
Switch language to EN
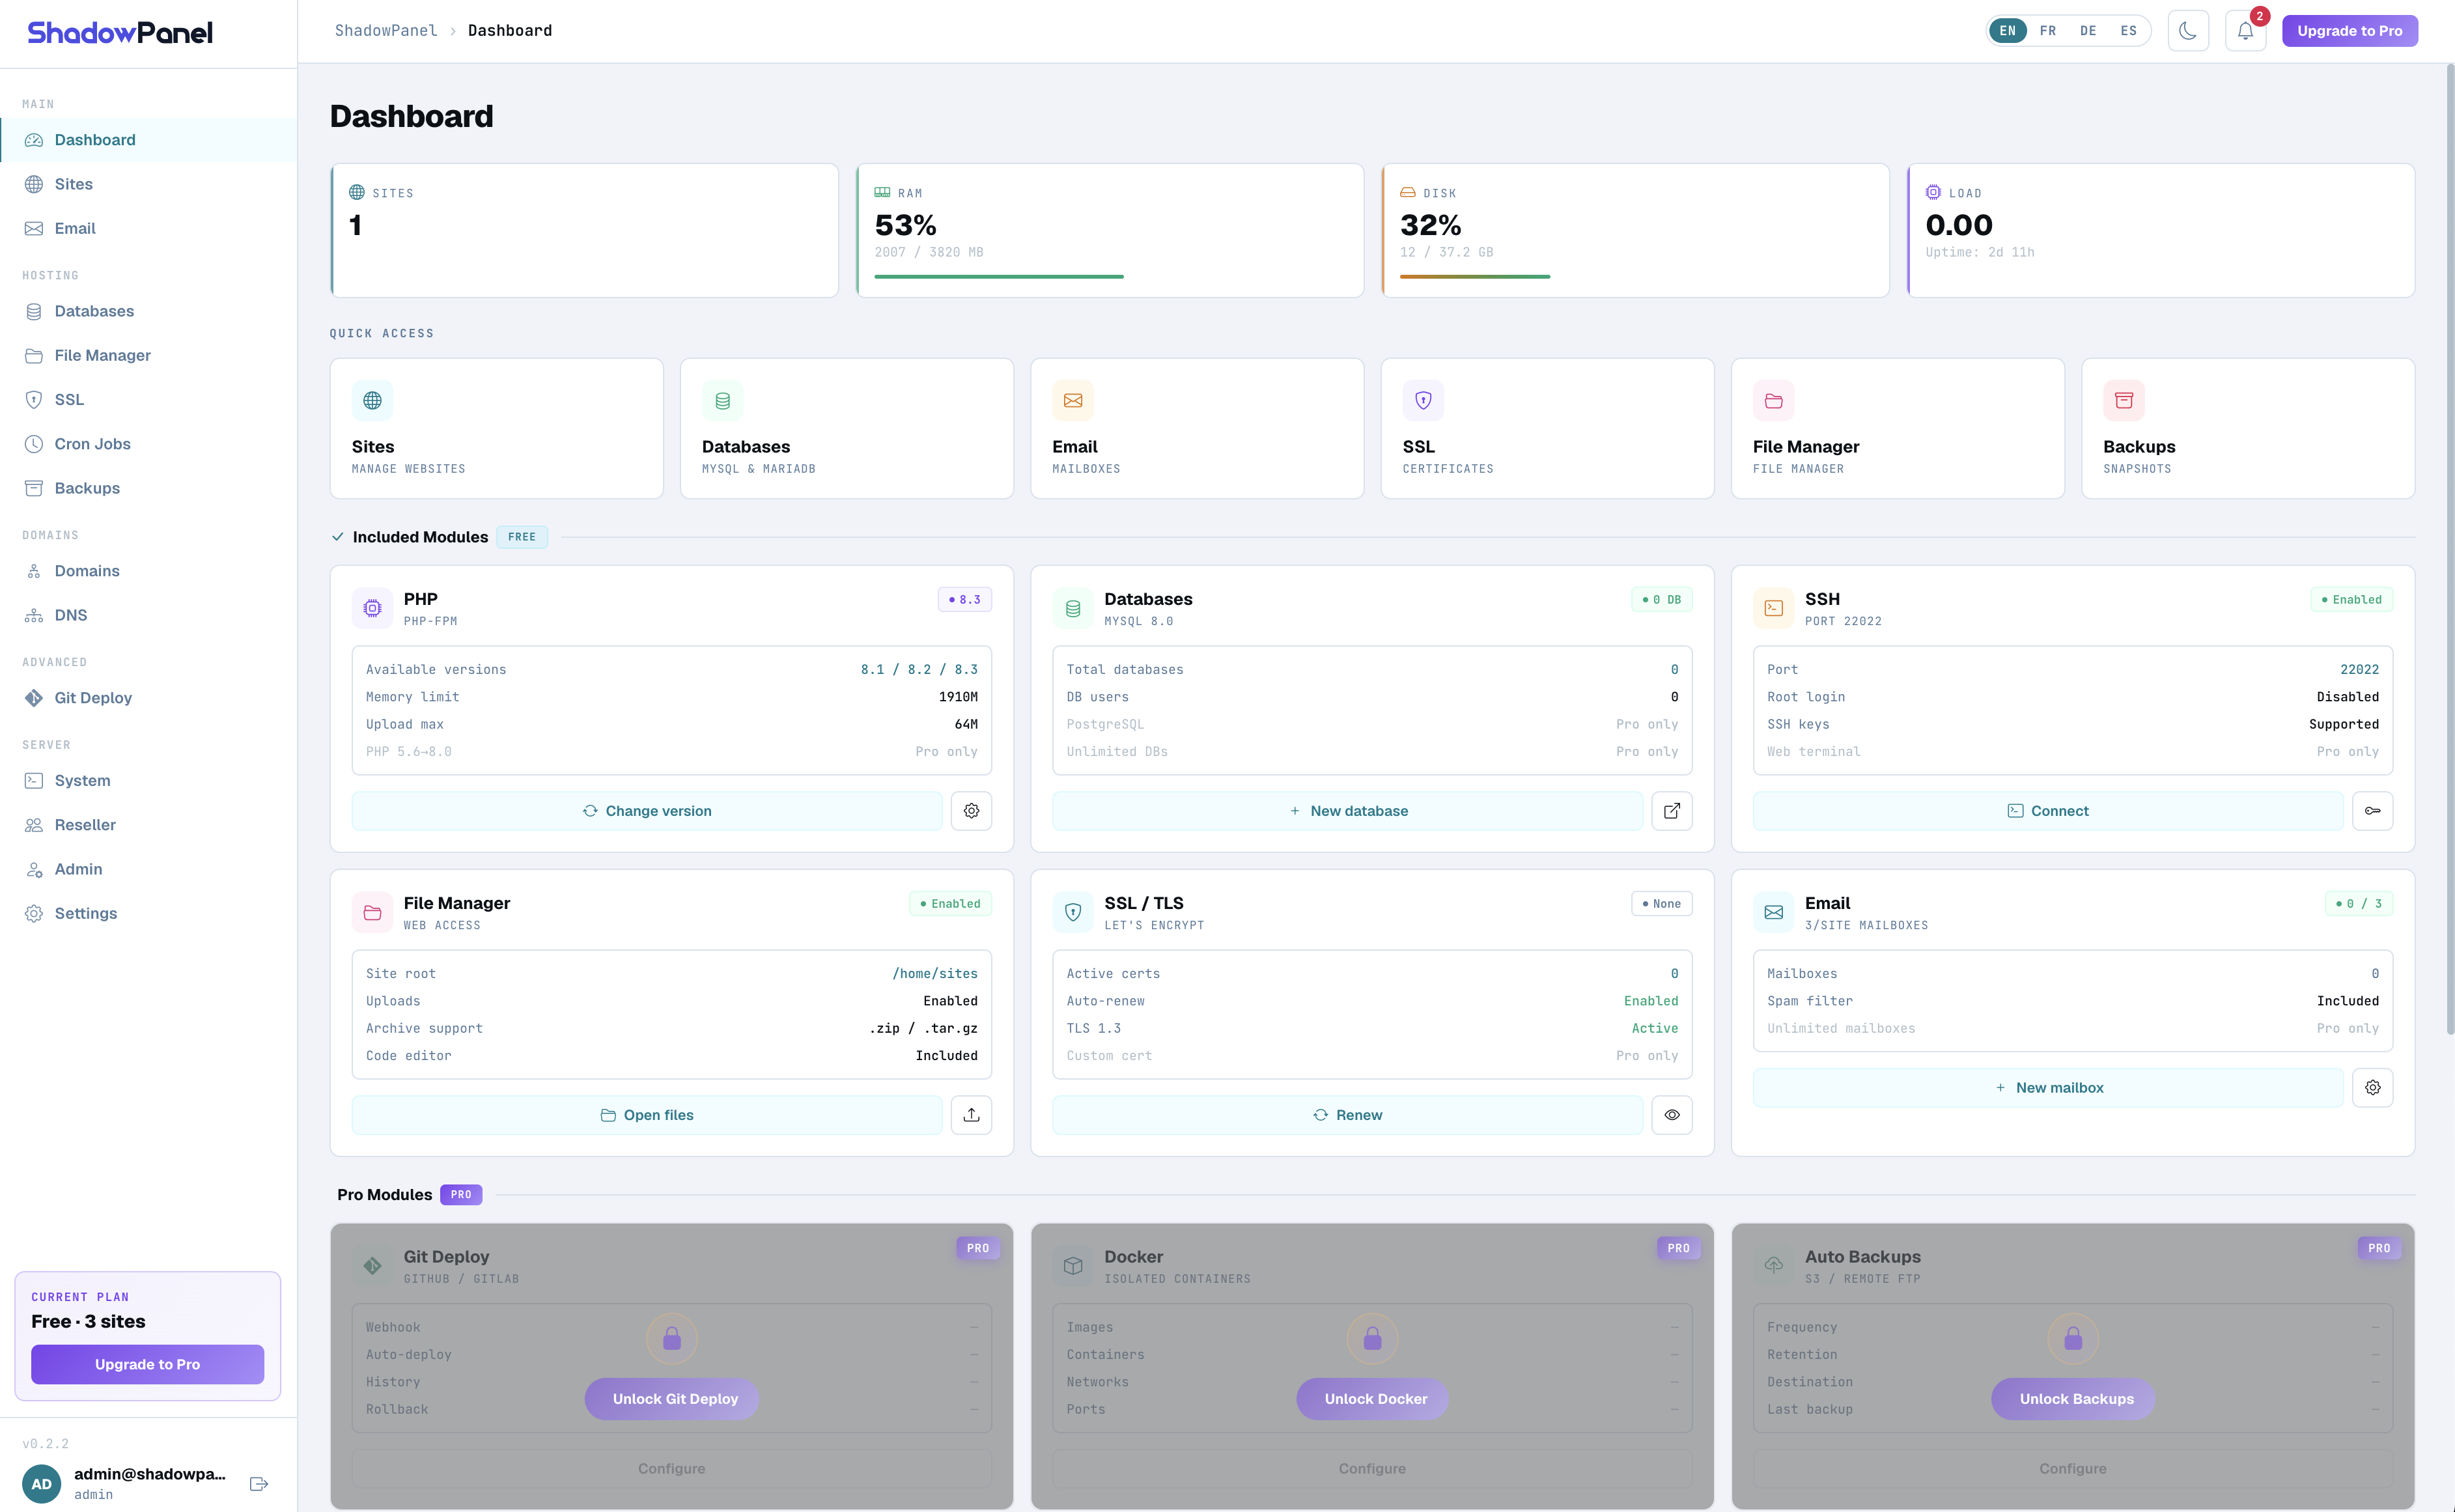2007,31
